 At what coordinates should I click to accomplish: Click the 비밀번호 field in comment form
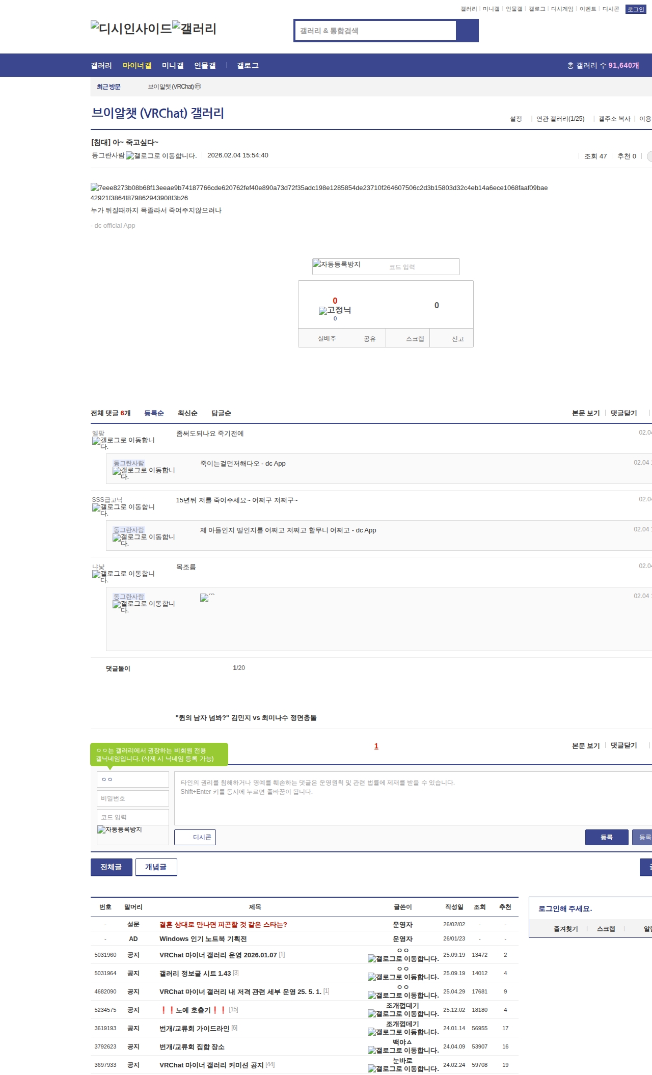click(x=133, y=798)
